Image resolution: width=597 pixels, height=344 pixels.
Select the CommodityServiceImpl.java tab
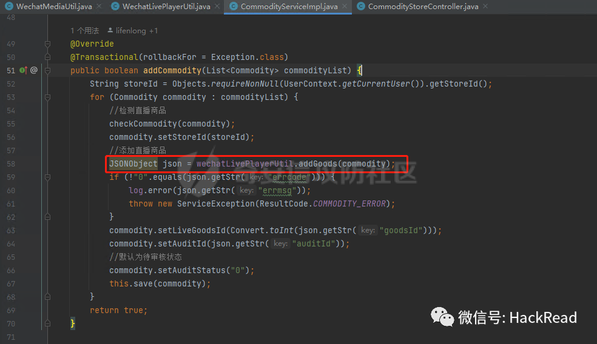tap(289, 7)
